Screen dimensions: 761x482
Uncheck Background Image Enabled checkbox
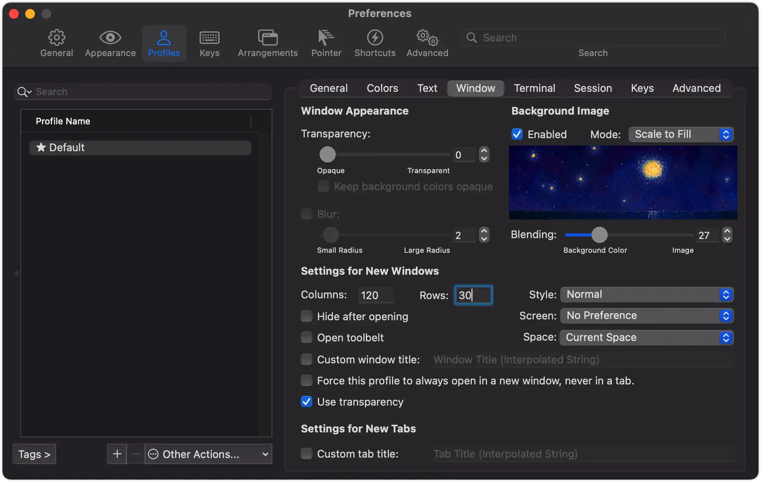coord(517,134)
